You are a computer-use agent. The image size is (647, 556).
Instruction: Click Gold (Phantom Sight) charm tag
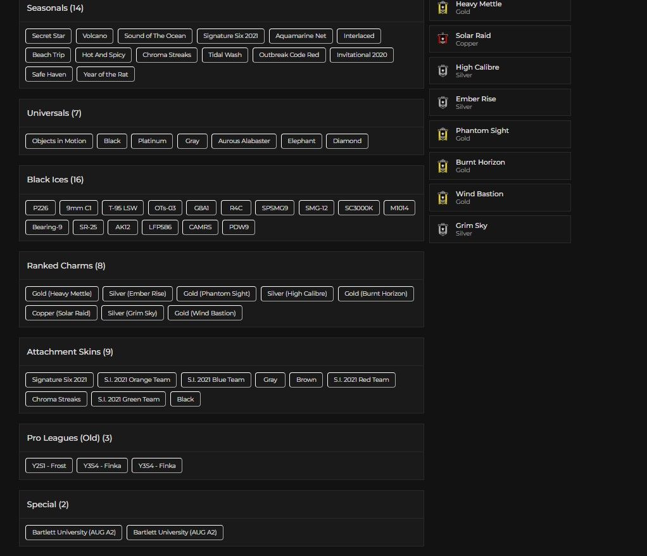tap(217, 294)
